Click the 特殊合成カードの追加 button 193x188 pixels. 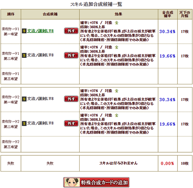(96, 182)
